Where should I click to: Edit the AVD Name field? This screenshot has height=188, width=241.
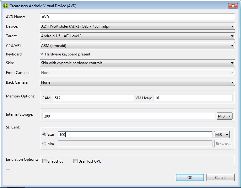tap(137, 17)
